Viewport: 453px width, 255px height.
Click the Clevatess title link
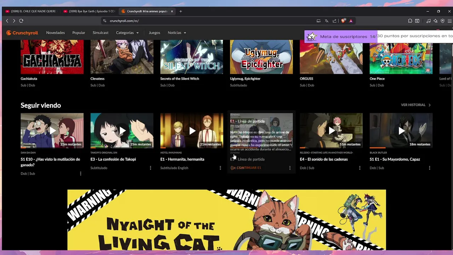(x=97, y=79)
